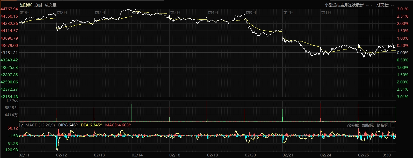Click 加指标 to add an indicator
413x158 pixels.
pos(368,125)
